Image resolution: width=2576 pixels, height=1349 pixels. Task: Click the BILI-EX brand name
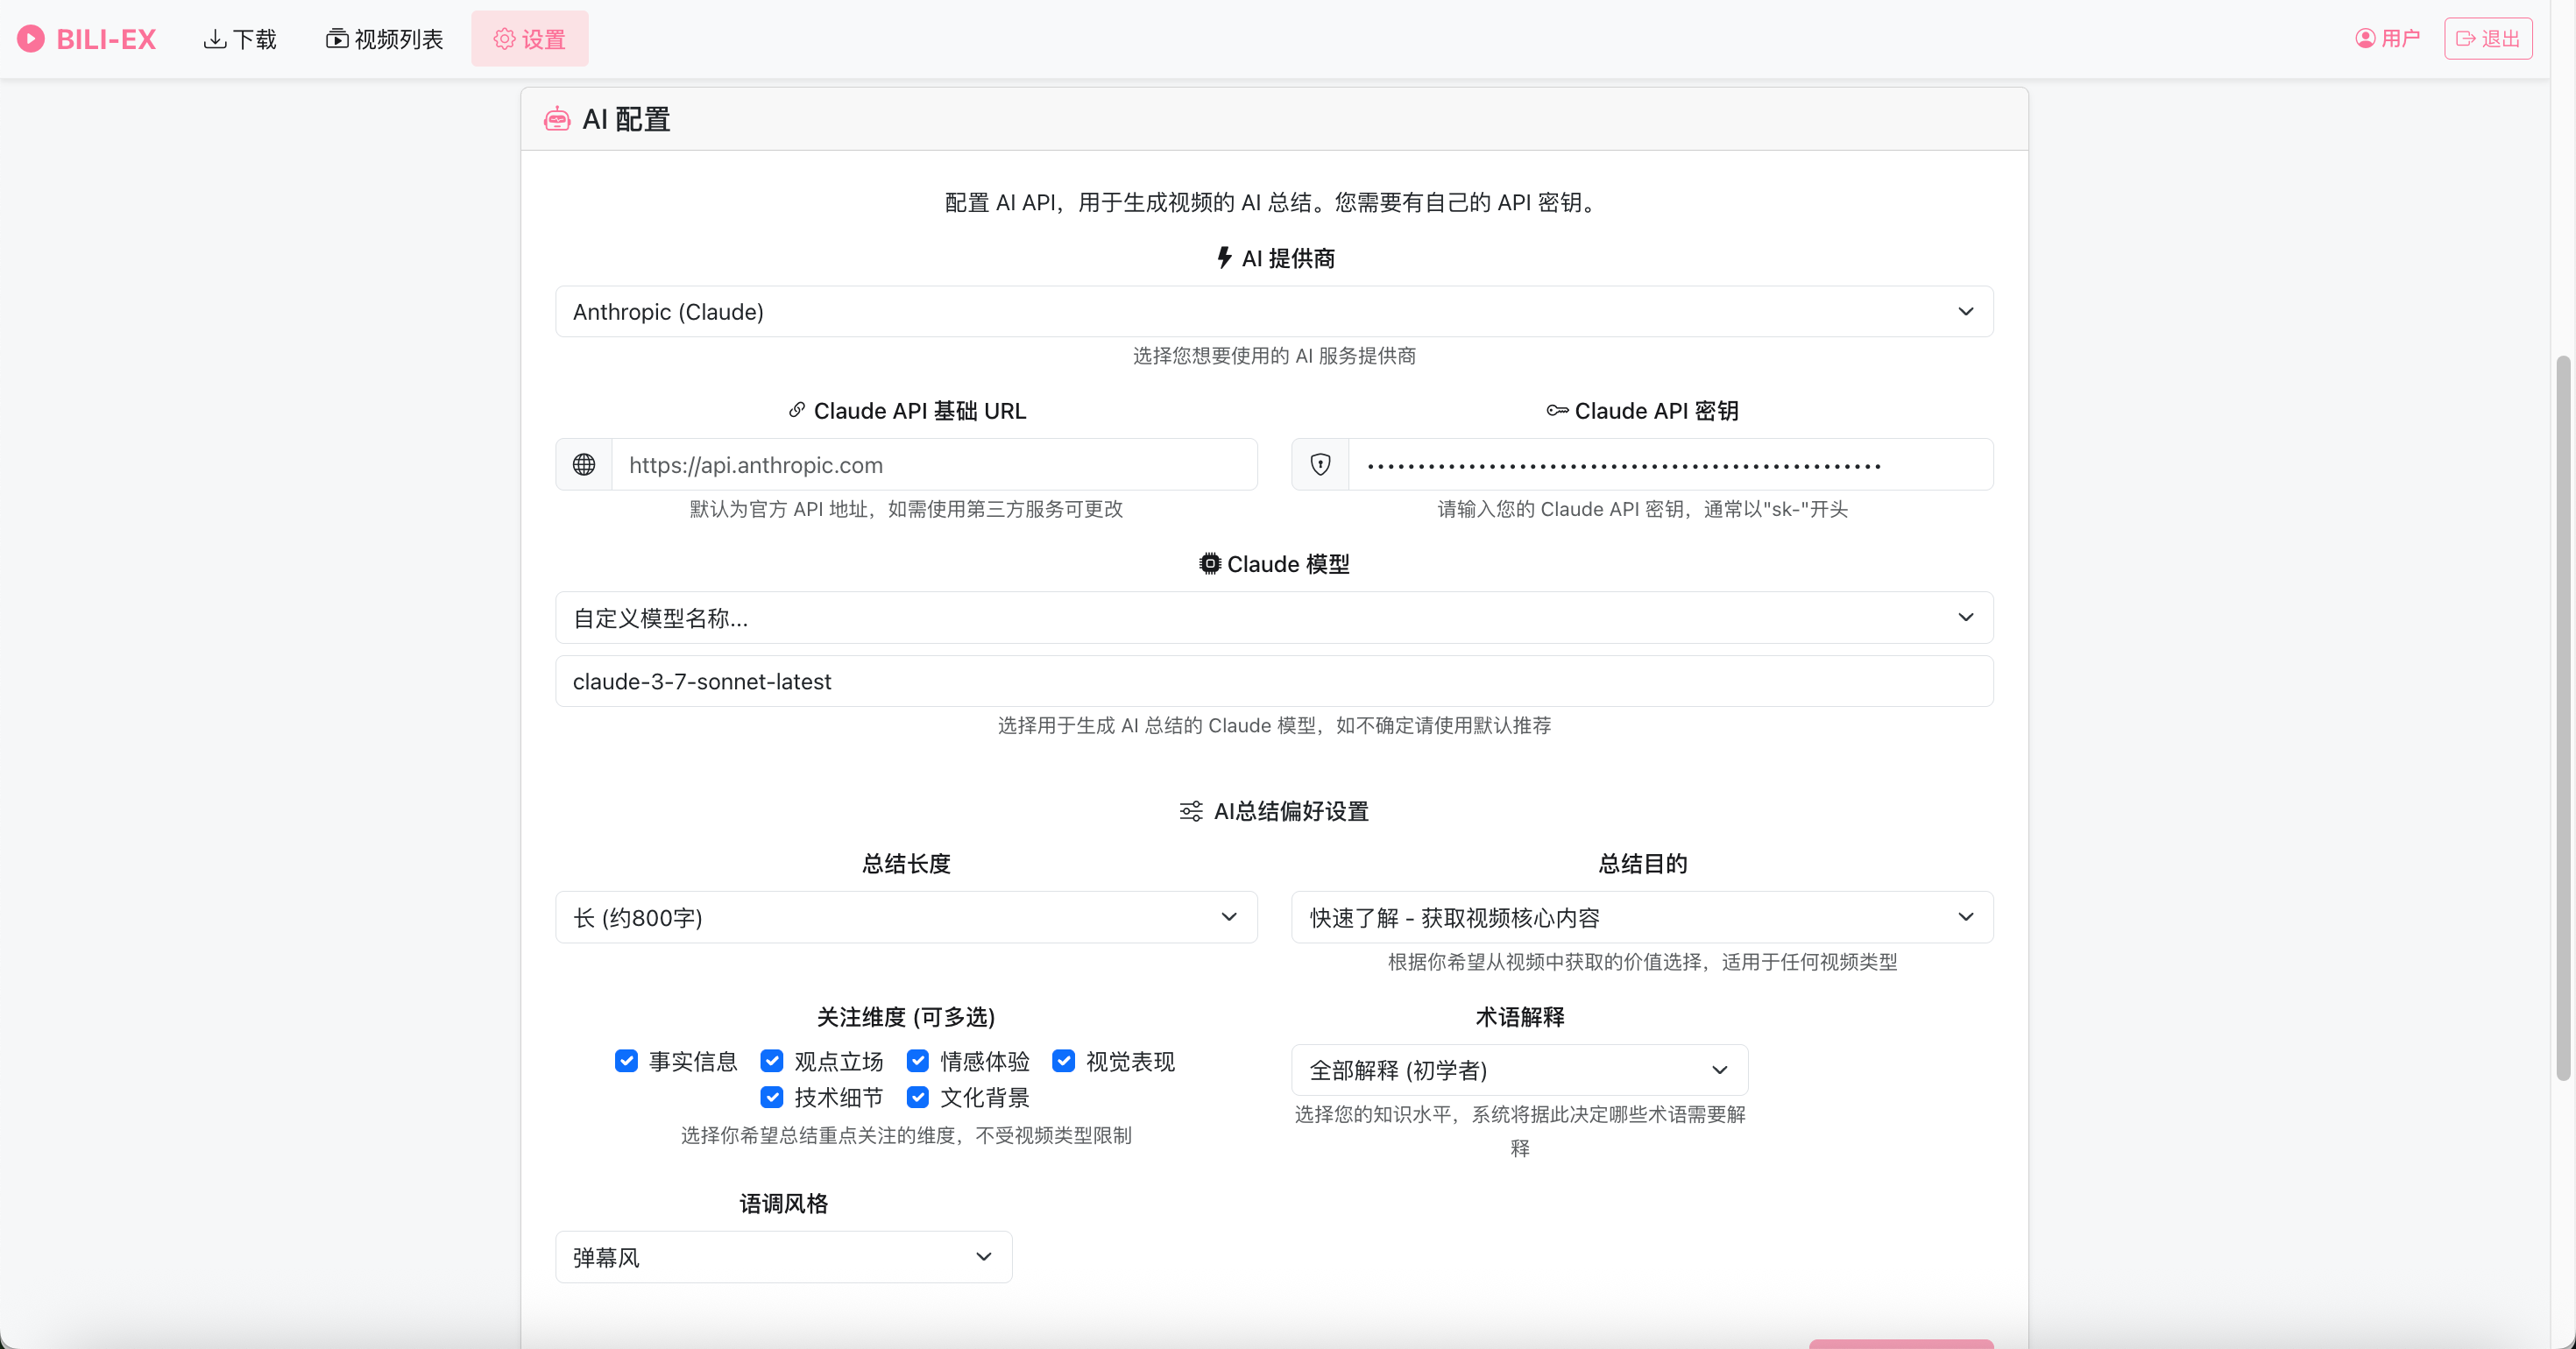[x=106, y=39]
